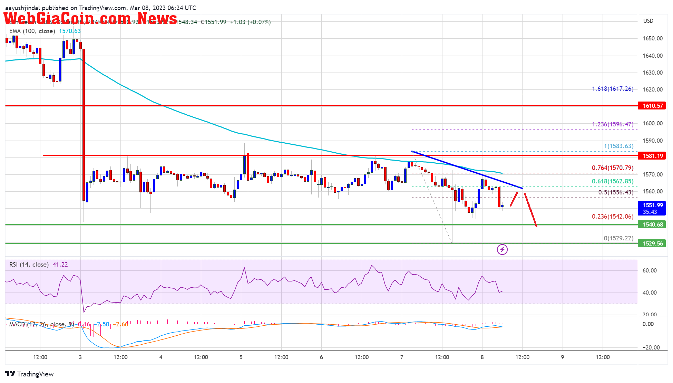Image resolution: width=673 pixels, height=383 pixels.
Task: Click the purple lightning bolt event icon
Action: 502,249
